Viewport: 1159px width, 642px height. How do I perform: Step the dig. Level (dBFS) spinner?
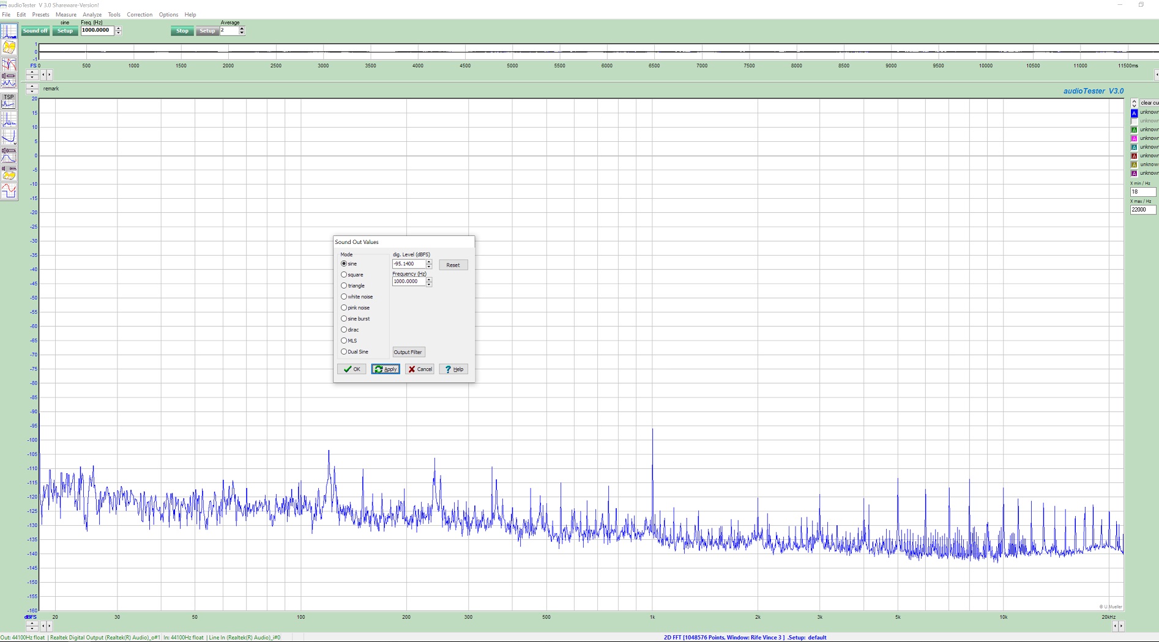click(x=429, y=264)
